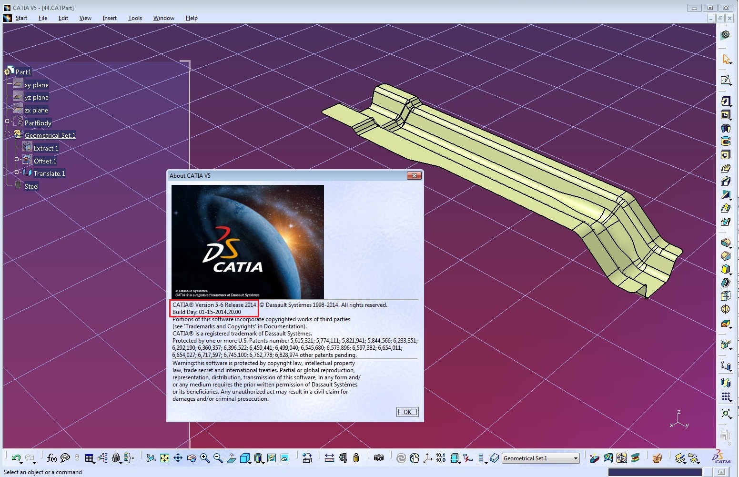Click the Zoom In magnifier
Screen dimensions: 739x477
coord(204,458)
